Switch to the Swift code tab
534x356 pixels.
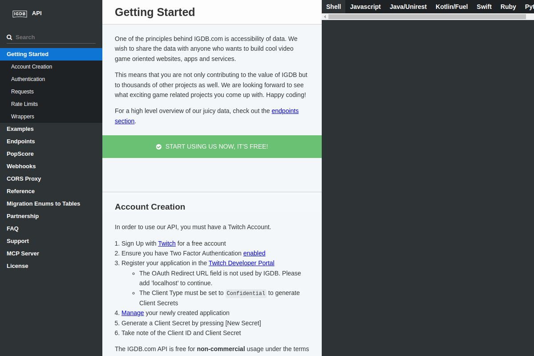[x=484, y=7]
